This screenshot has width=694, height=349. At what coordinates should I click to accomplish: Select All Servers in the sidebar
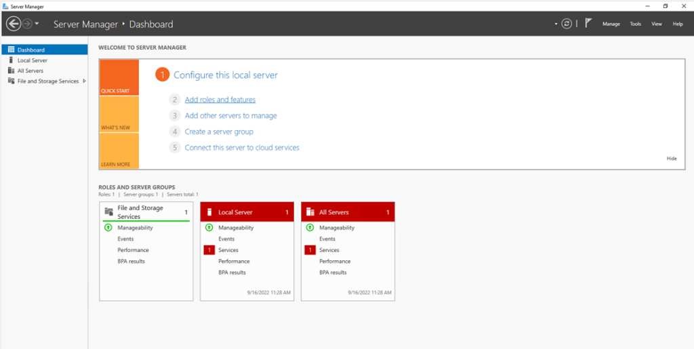(44, 70)
